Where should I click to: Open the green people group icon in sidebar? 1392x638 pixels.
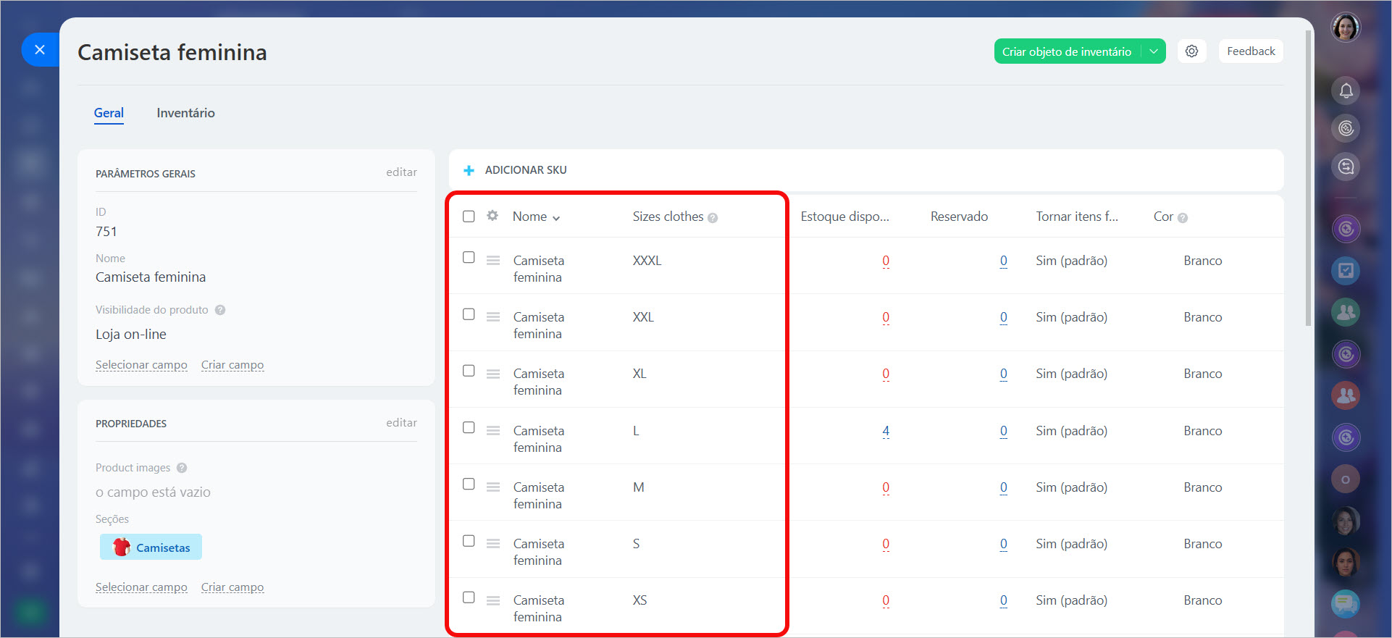1346,312
